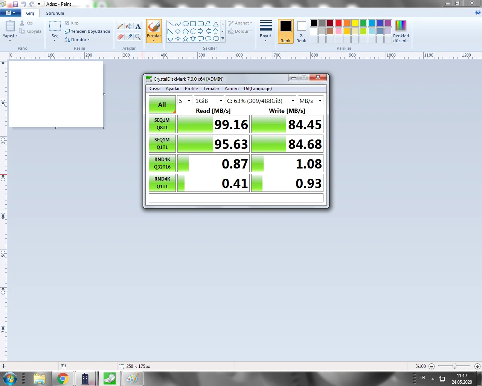Open the Paint application menu button
Screen dimensions: 482x386
[11, 13]
